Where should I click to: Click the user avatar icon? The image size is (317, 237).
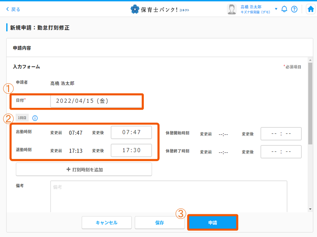tap(231, 9)
